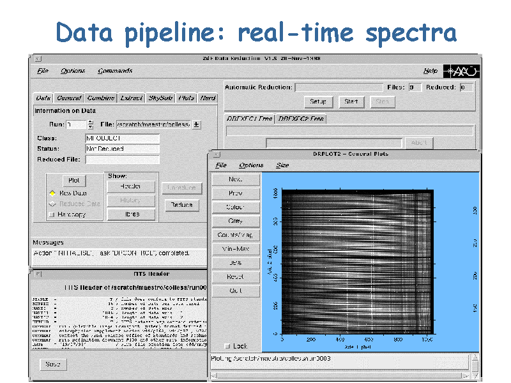Switch to the Hard tab
Viewport: 511px width, 383px height.
click(x=208, y=98)
